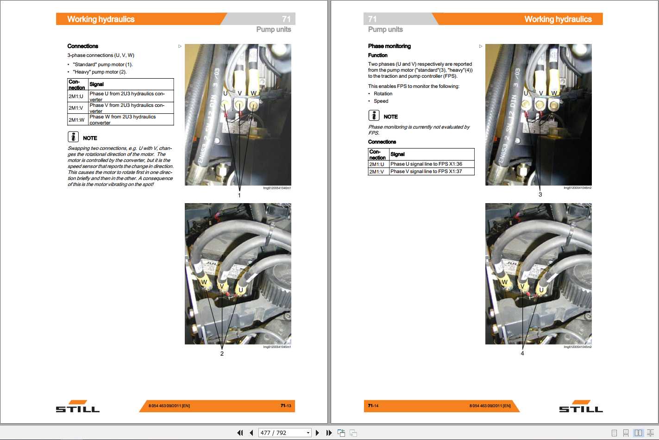Image resolution: width=659 pixels, height=440 pixels.
Task: Go to the next page
Action: [x=317, y=433]
